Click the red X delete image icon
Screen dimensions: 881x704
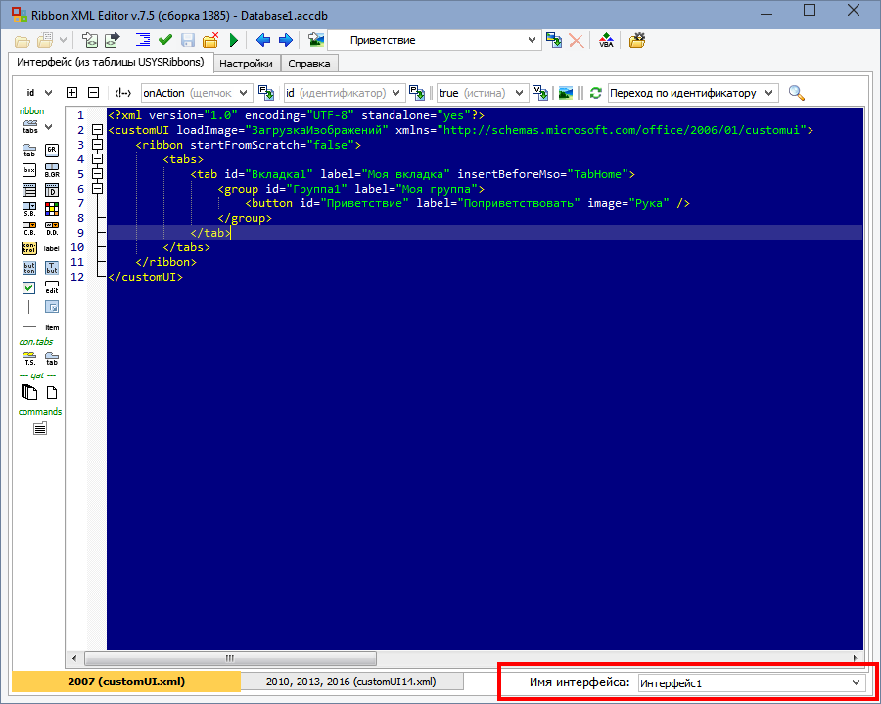(x=576, y=40)
